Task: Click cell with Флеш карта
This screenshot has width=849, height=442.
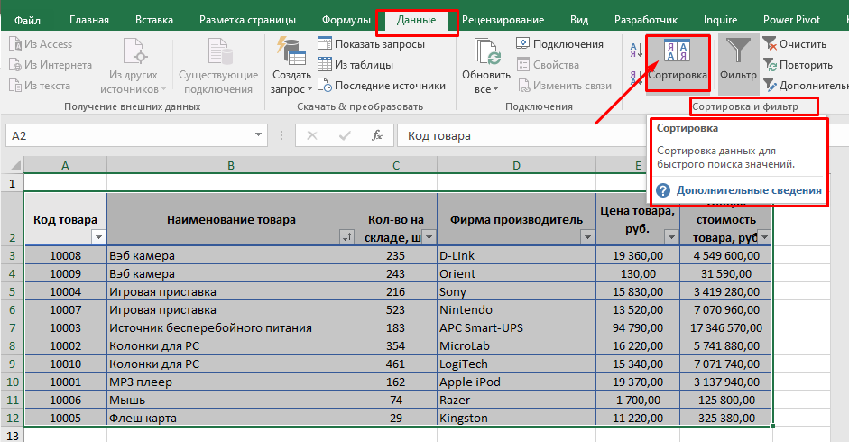Action: [x=231, y=419]
